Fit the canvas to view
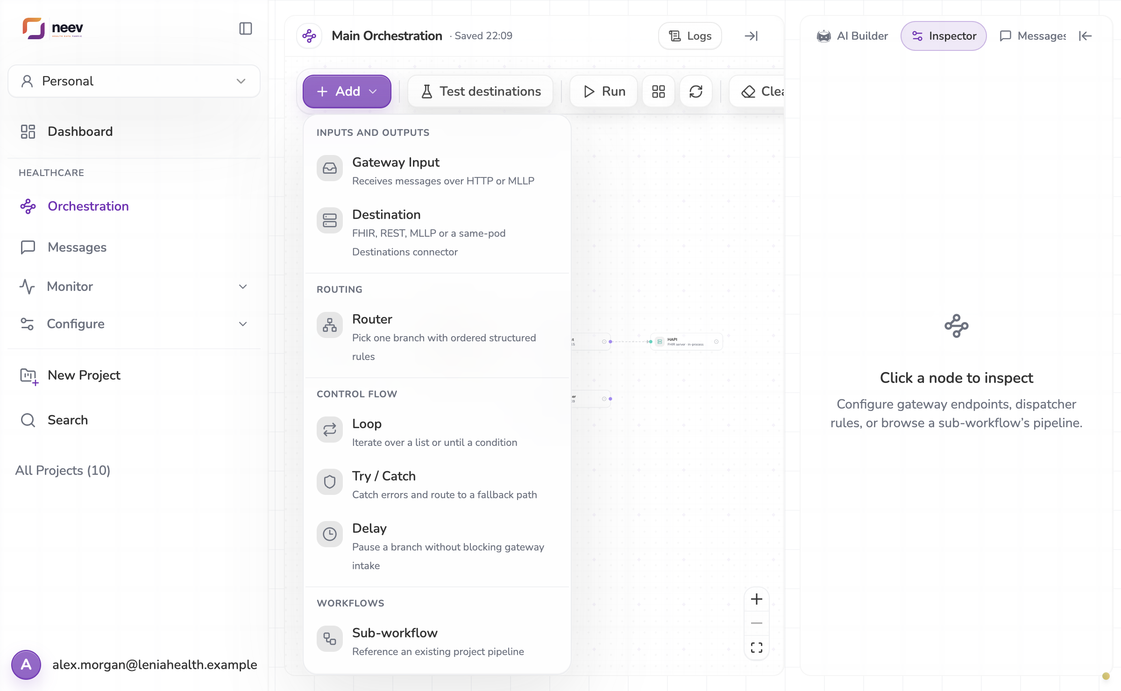This screenshot has height=691, width=1121. click(757, 648)
